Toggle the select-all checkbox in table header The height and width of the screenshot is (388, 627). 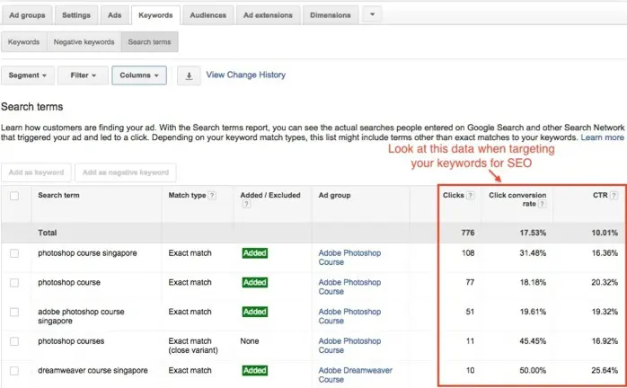click(x=14, y=196)
